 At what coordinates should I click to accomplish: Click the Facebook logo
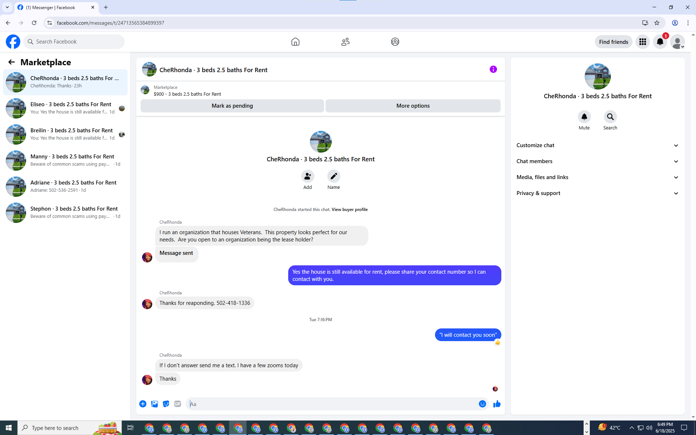13,42
